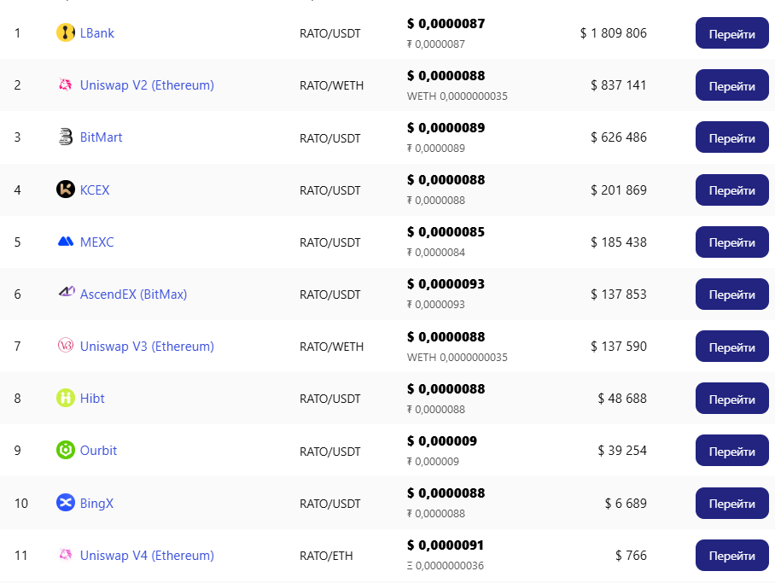
Task: Click the Uniswap V3 logo icon
Action: (66, 347)
